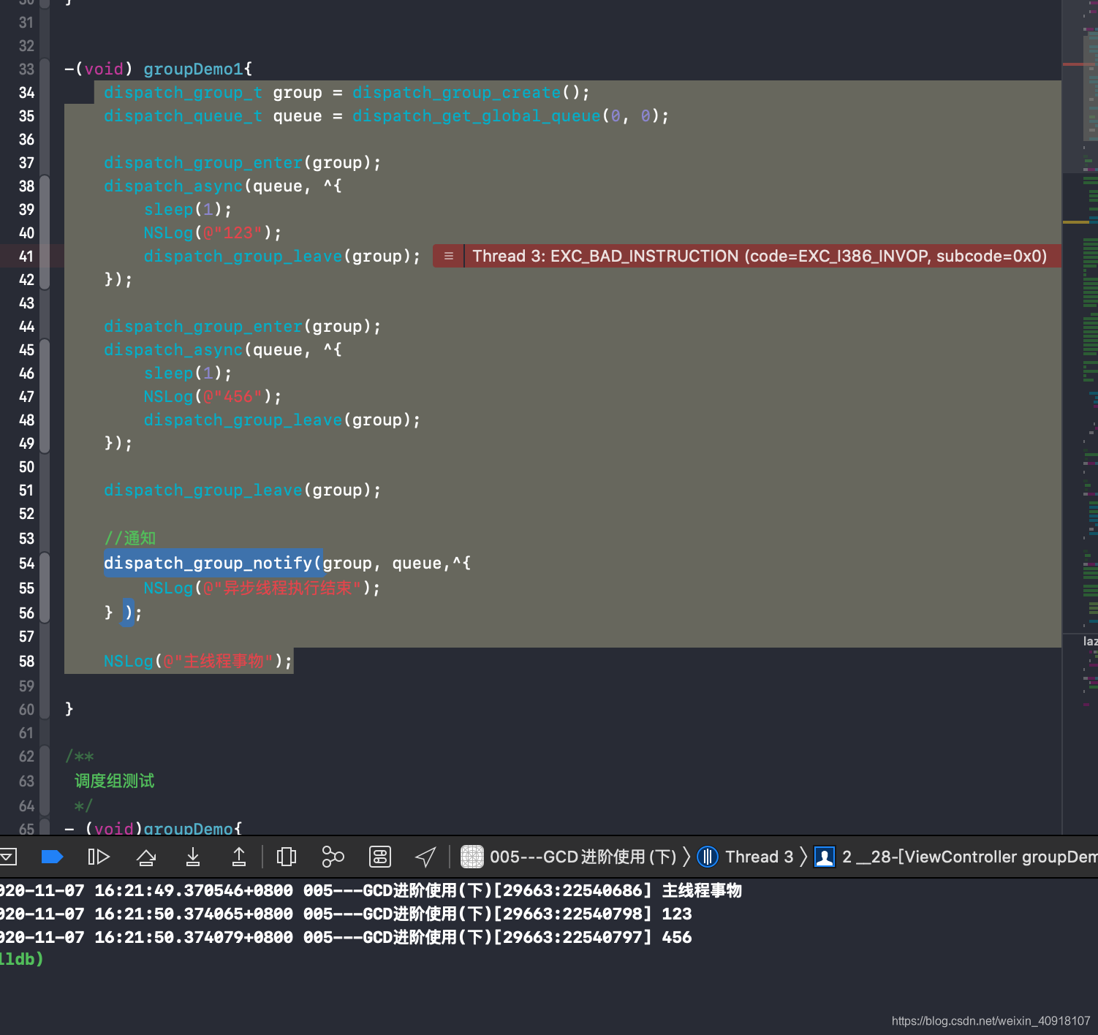Click console log line ending 主线程事物
1098x1035 pixels.
point(371,890)
